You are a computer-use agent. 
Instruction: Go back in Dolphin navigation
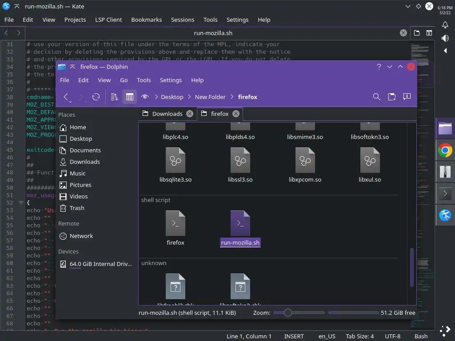pyautogui.click(x=66, y=97)
